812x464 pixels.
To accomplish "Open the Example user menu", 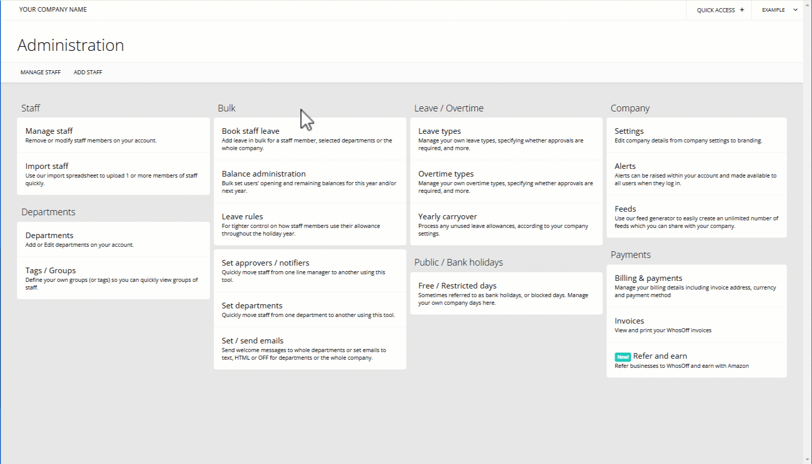I will click(779, 10).
